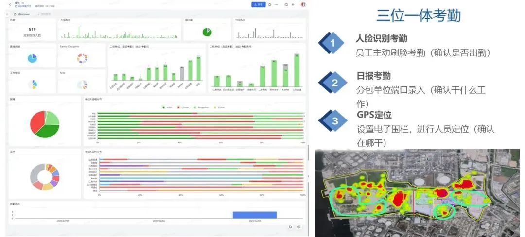
Task: Click the blue bar in bottom timeline chart
Action: click(x=254, y=215)
